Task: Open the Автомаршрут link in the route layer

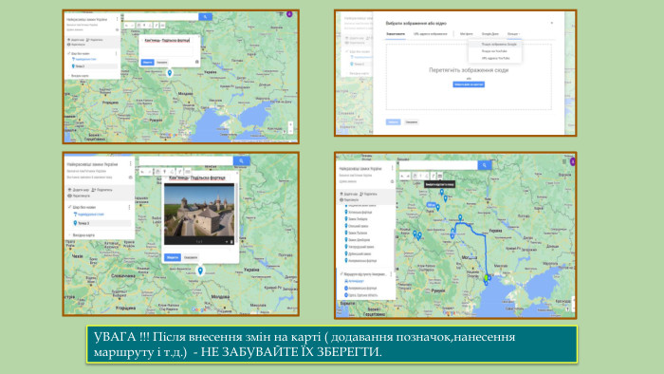Action: [355, 281]
